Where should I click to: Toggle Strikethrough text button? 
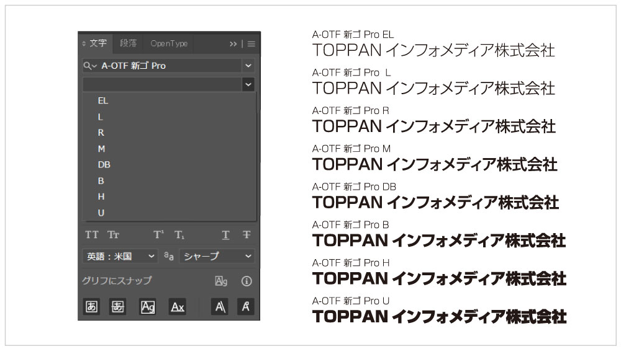(247, 235)
